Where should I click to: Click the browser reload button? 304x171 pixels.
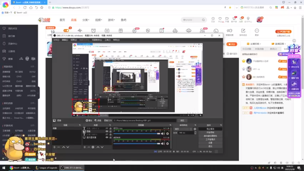25,8
